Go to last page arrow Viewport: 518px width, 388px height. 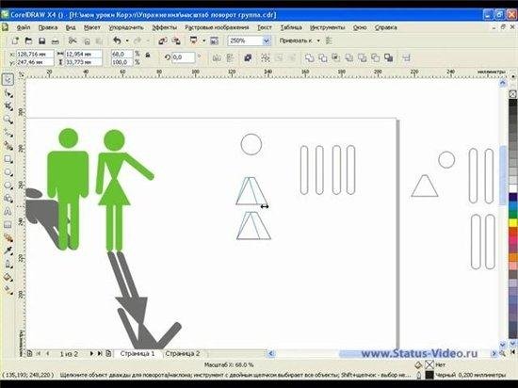coord(100,354)
